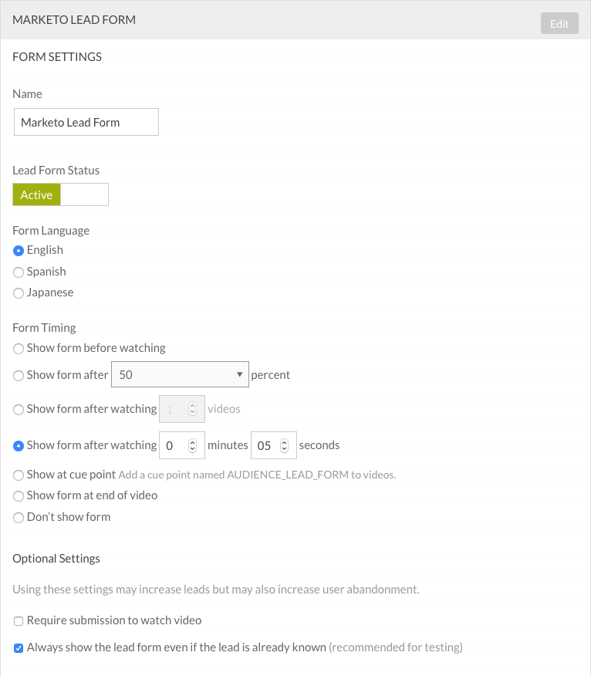Select Japanese form language

pyautogui.click(x=19, y=293)
